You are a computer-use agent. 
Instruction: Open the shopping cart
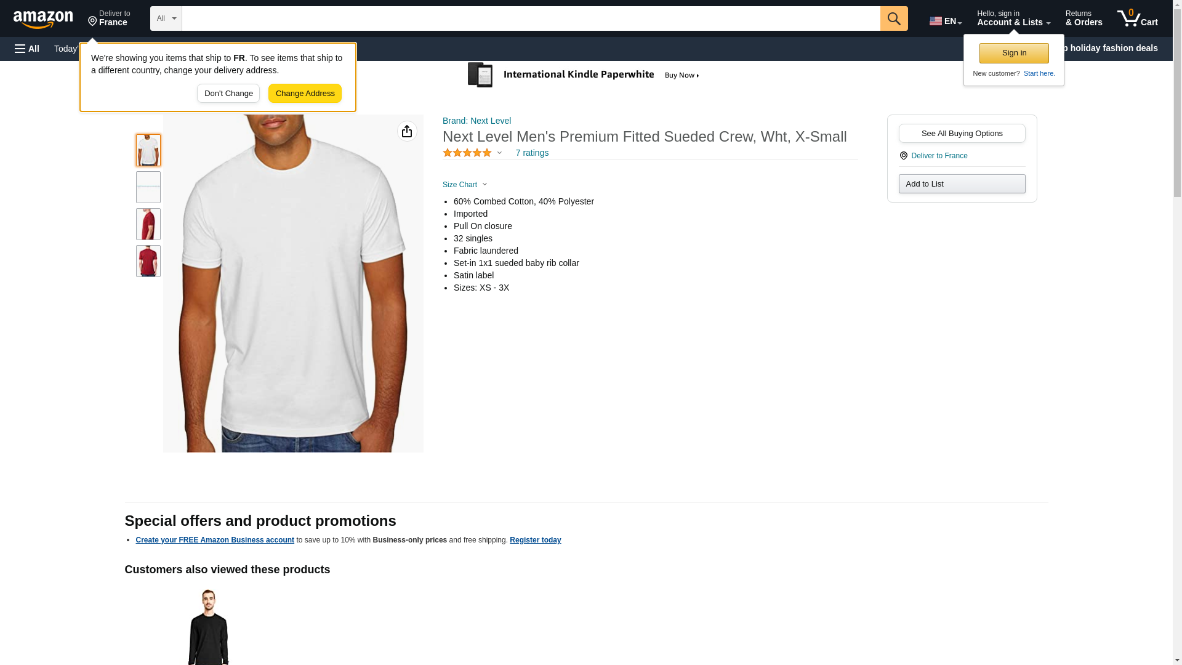point(1137,18)
